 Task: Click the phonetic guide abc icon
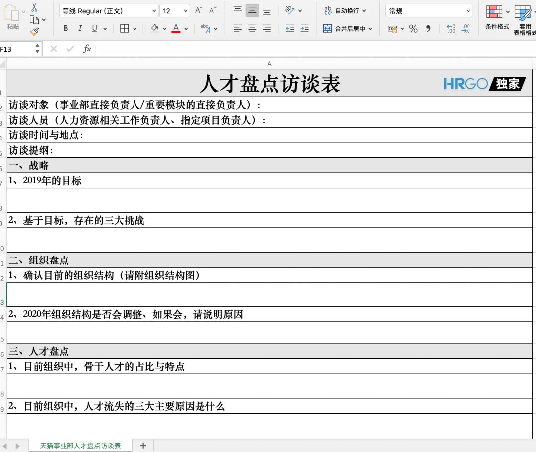(x=206, y=28)
